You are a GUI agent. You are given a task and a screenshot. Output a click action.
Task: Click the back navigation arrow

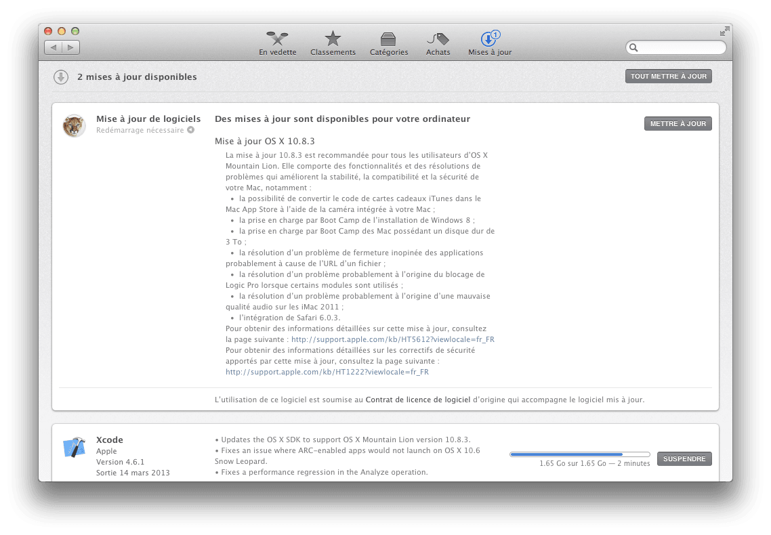tap(54, 47)
